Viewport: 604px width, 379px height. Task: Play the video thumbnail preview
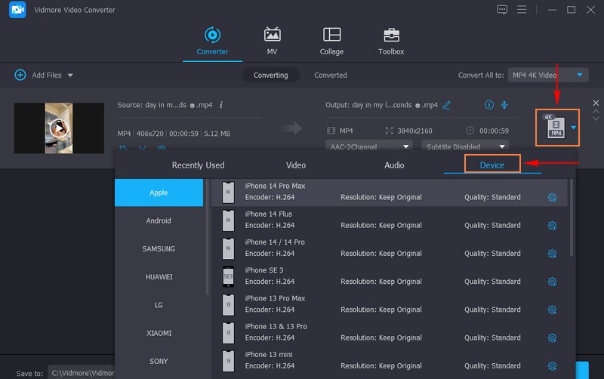tap(59, 128)
